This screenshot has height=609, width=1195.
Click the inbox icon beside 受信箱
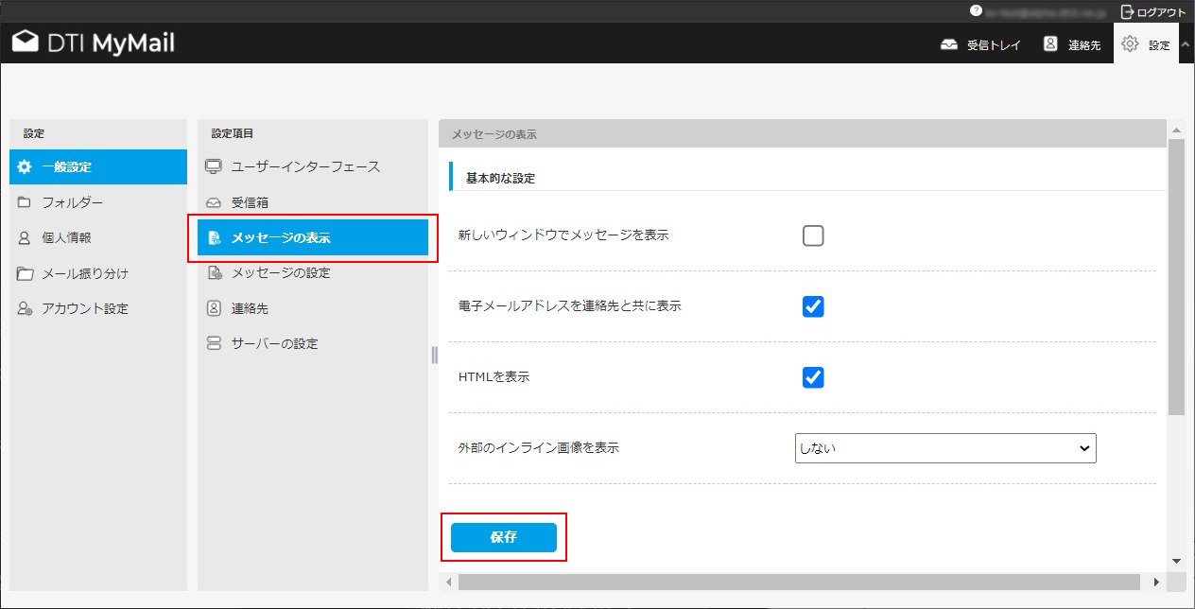coord(214,202)
